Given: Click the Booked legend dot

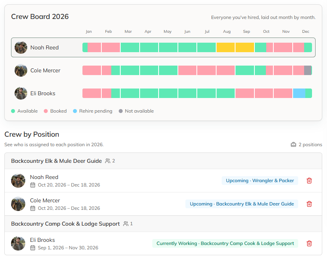Looking at the screenshot, I should click(46, 111).
